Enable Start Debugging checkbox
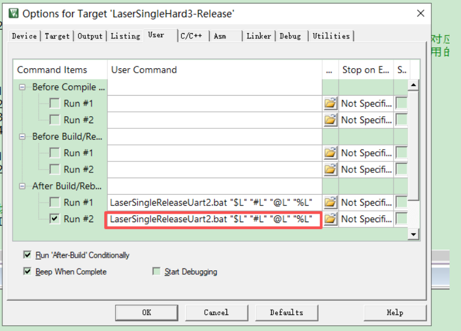 156,271
